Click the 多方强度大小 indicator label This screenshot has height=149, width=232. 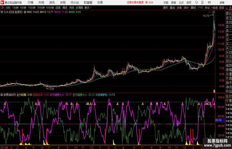(57, 95)
